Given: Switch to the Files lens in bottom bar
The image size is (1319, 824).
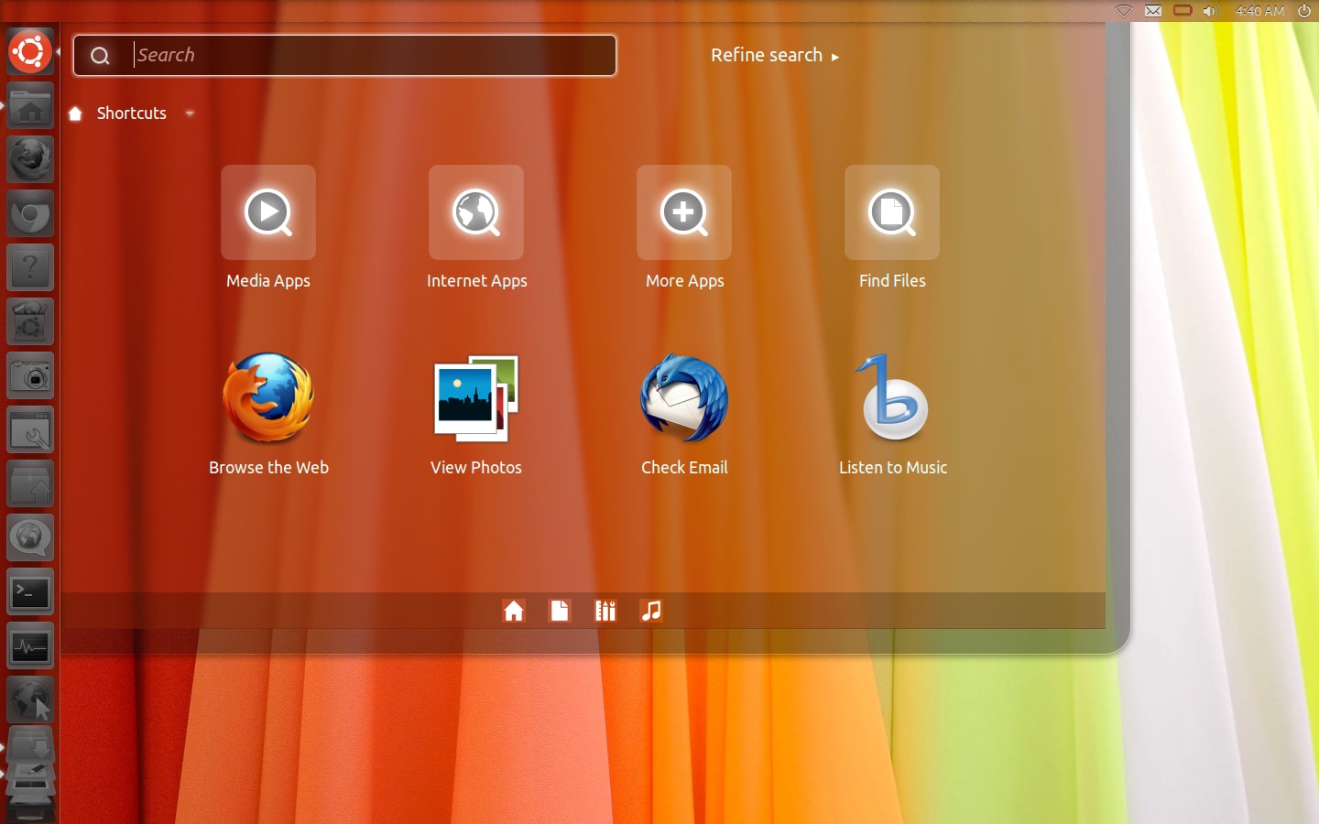Looking at the screenshot, I should (x=560, y=611).
